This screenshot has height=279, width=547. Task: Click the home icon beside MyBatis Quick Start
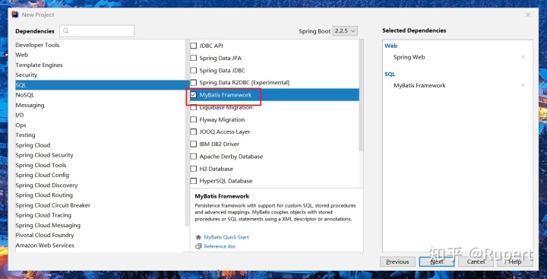click(x=198, y=237)
